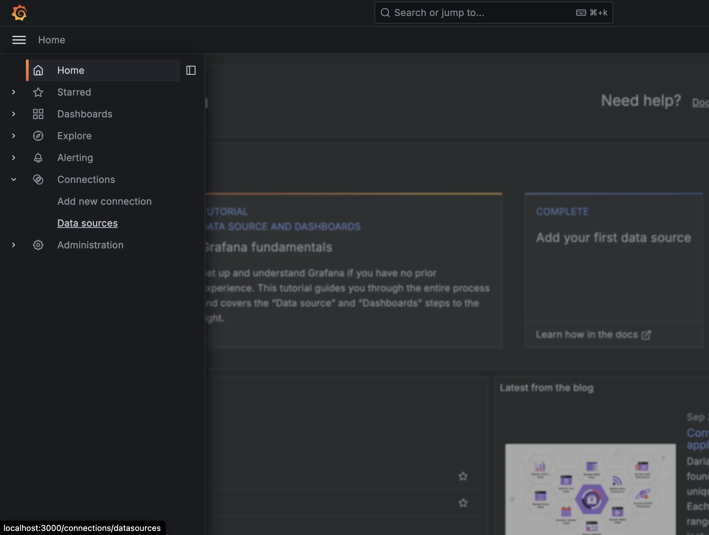Open Administration in the nav menu
This screenshot has width=709, height=535.
tap(90, 245)
